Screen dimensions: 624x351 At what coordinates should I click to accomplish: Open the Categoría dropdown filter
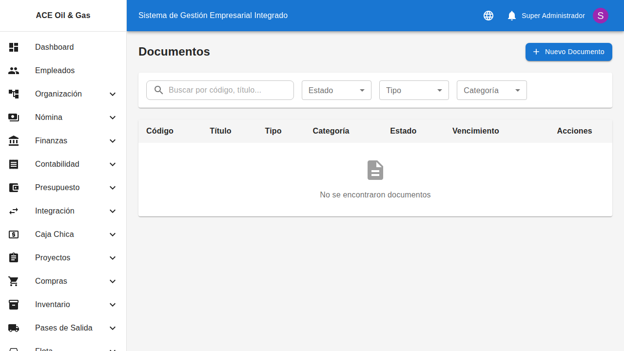491,90
